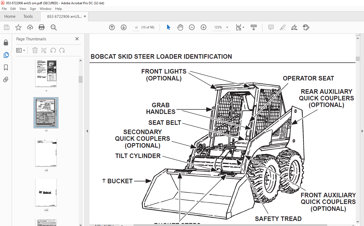Select page viii Bobcat logo thumbnail
This screenshot has height=226, width=364.
pos(46,193)
